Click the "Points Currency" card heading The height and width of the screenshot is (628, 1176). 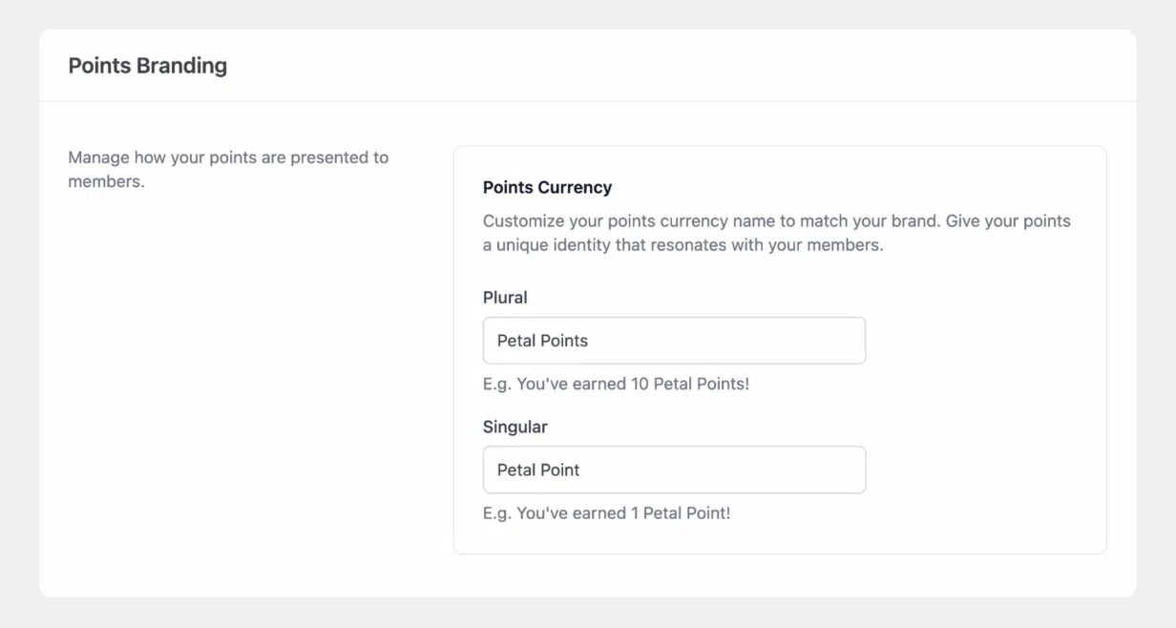click(547, 187)
